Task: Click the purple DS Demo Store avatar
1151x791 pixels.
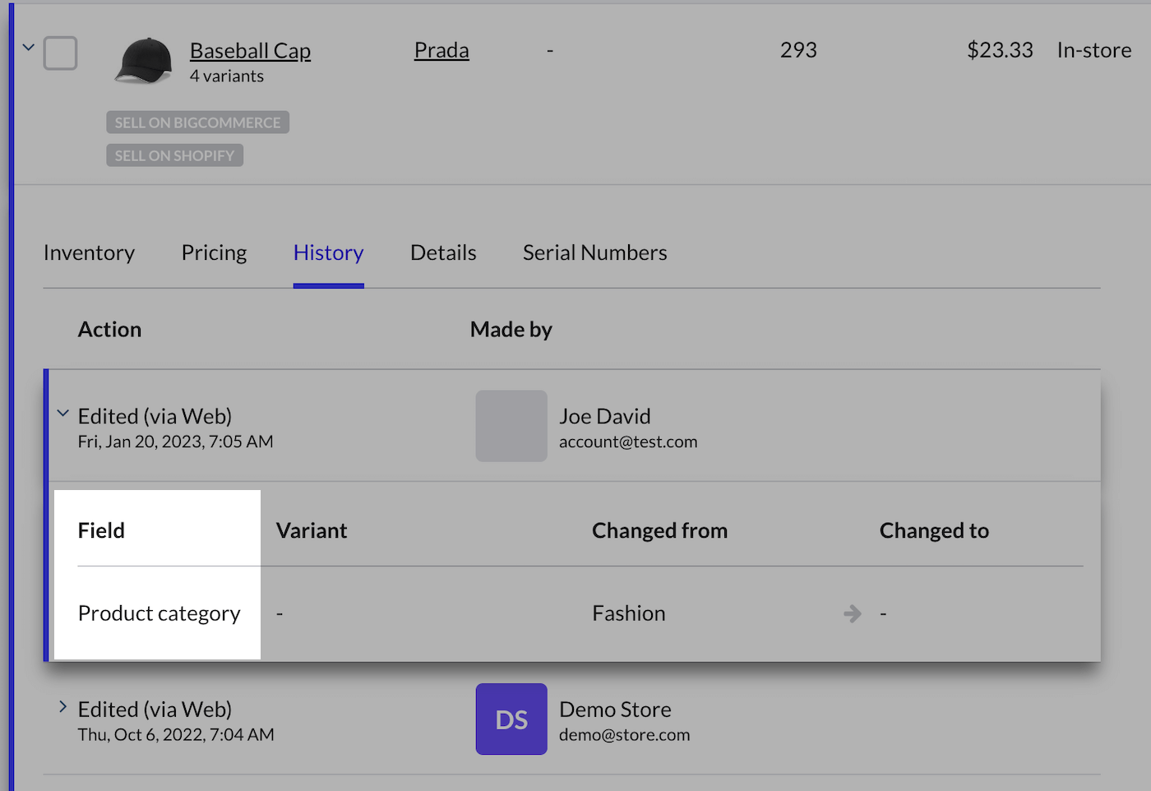Action: (511, 719)
